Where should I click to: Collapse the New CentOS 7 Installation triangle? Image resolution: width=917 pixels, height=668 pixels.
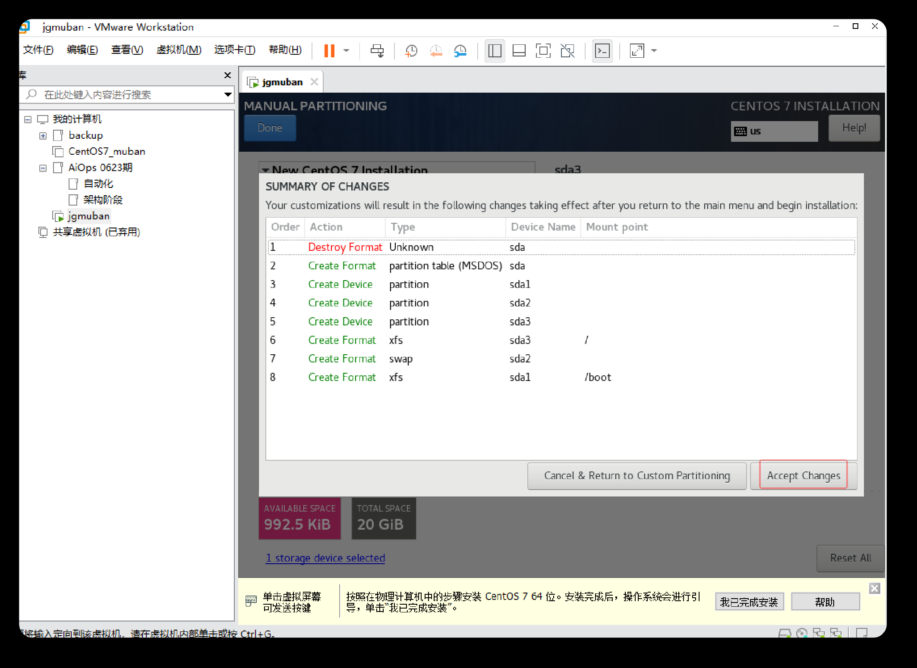point(265,170)
